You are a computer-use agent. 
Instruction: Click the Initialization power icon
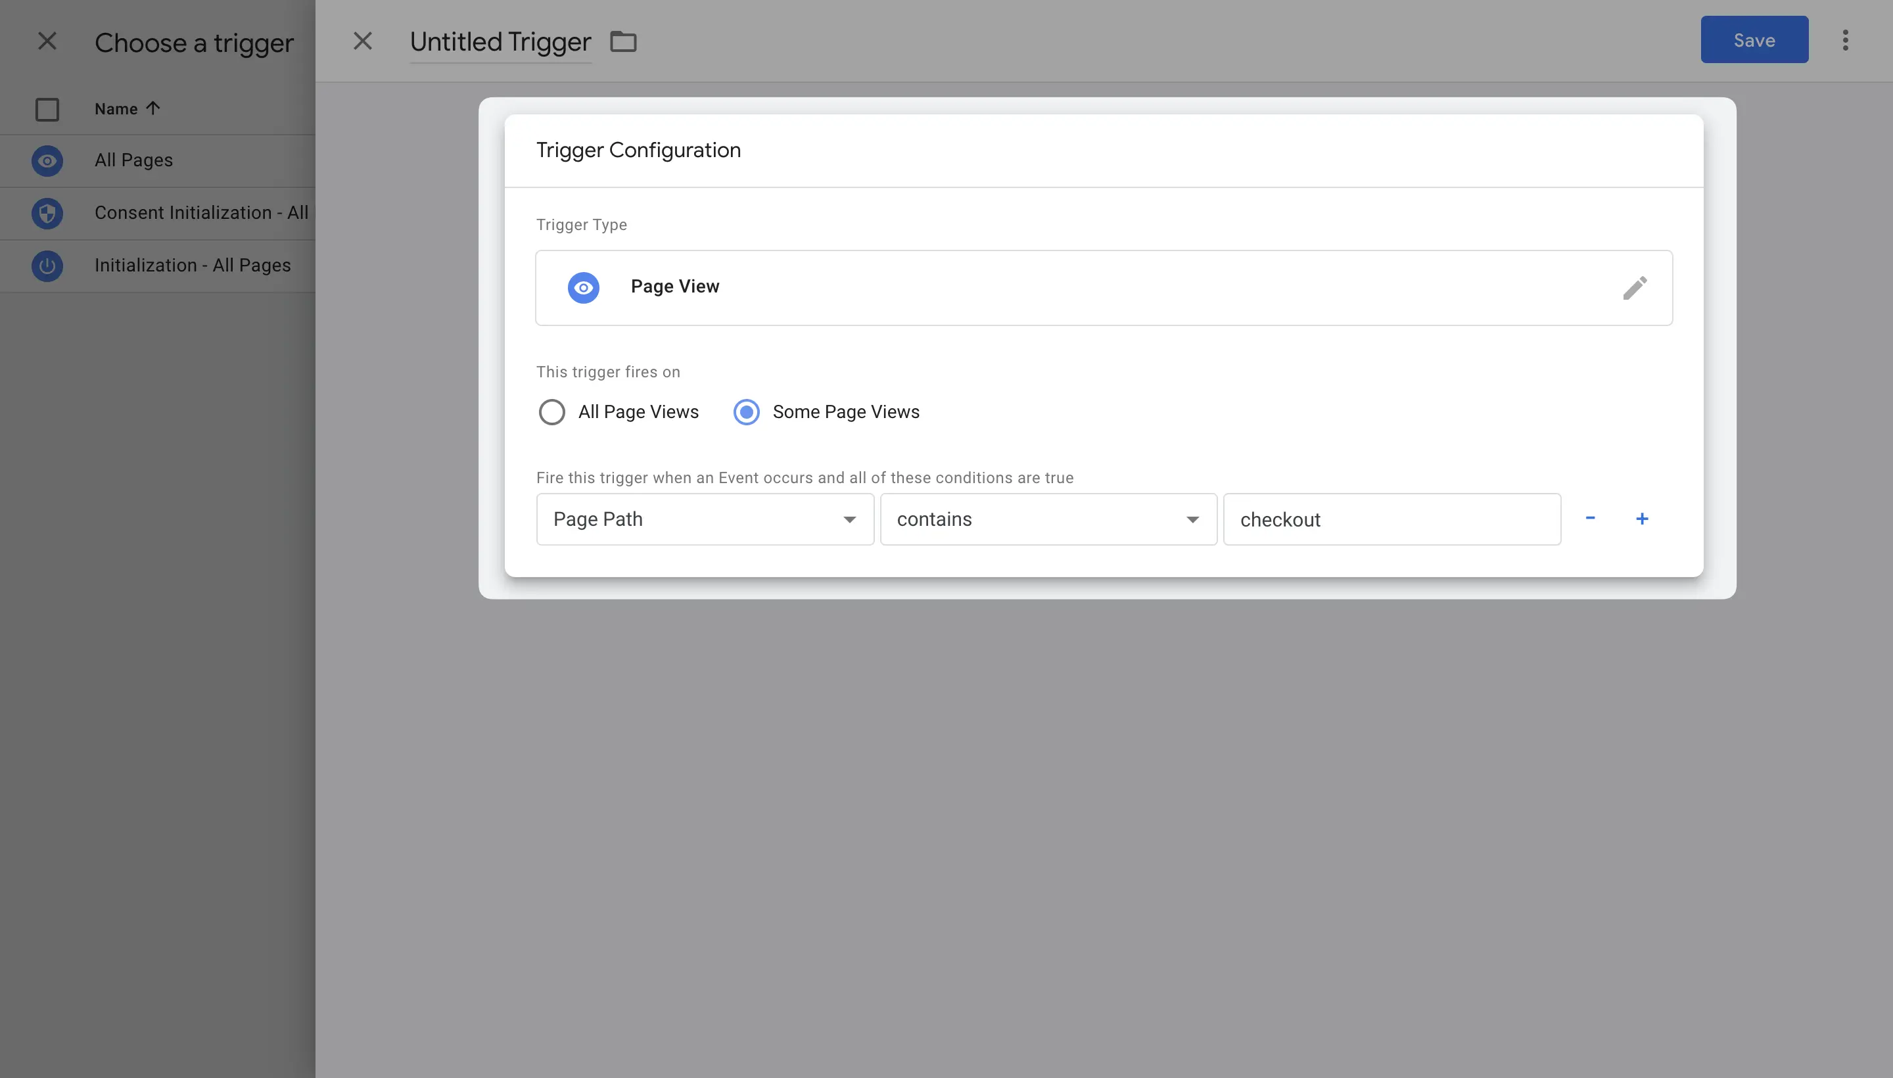(x=47, y=266)
